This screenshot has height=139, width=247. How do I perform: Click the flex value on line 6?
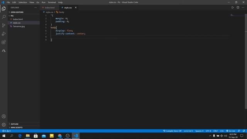coord(69,31)
